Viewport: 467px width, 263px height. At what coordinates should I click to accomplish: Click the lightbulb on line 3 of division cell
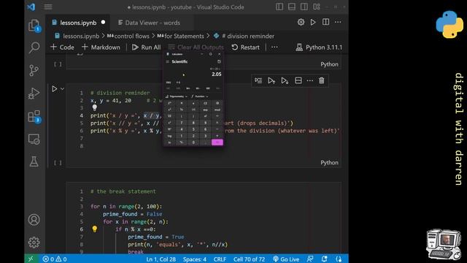[94, 107]
